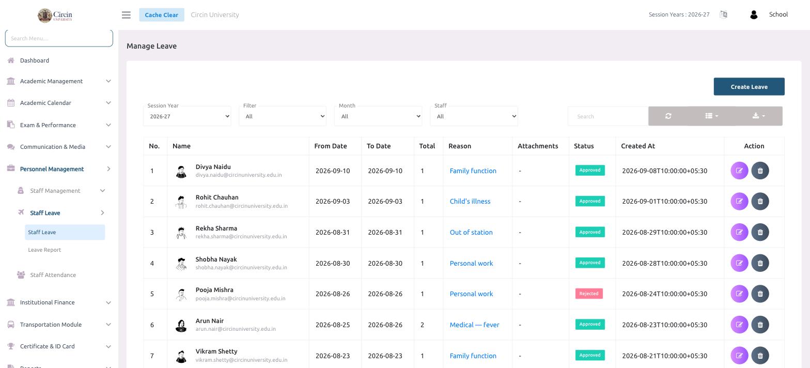Edit Arun Nair's leave entry

[739, 325]
